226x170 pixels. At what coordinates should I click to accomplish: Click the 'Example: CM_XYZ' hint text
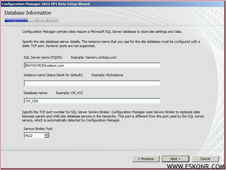[x=69, y=93]
